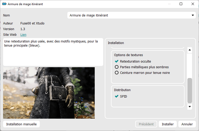Click the armor preview screenshot
This screenshot has width=199, height=131.
click(49, 93)
